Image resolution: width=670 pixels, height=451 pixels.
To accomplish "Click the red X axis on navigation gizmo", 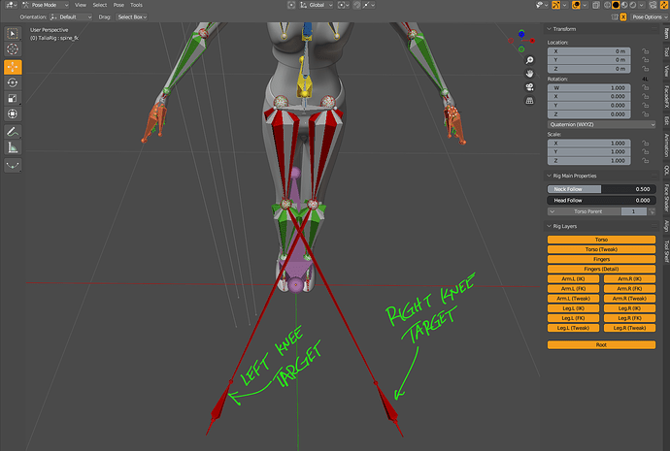I will click(532, 41).
